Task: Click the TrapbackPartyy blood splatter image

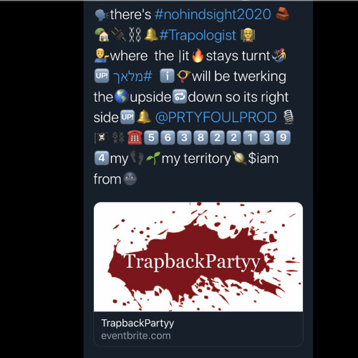Action: click(198, 257)
